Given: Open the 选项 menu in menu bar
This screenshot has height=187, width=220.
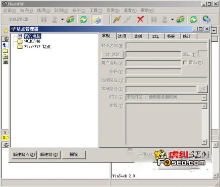Looking at the screenshot, I should [x=43, y=11].
